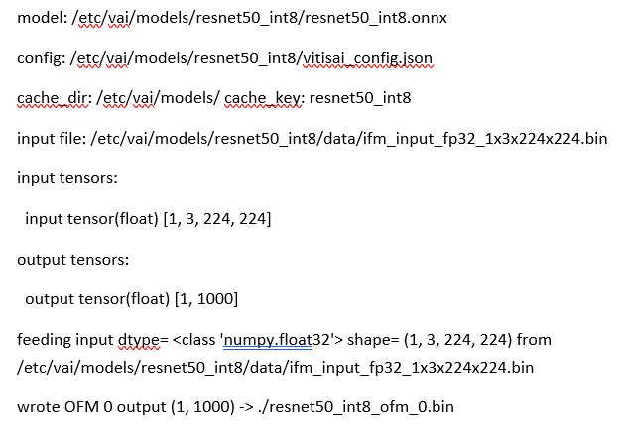The image size is (624, 438).
Task: Click the misspelled word 'vitisai_config.json'
Action: pos(367,58)
